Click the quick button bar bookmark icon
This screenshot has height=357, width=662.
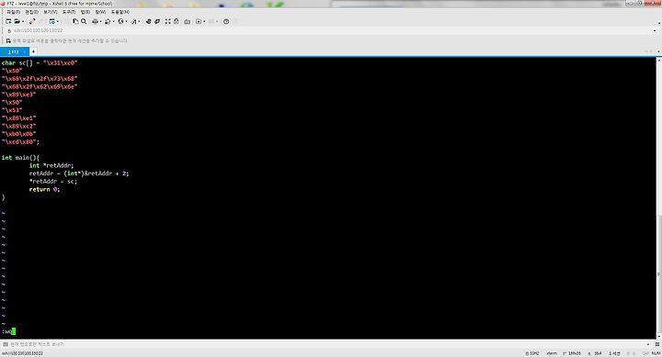click(8, 41)
